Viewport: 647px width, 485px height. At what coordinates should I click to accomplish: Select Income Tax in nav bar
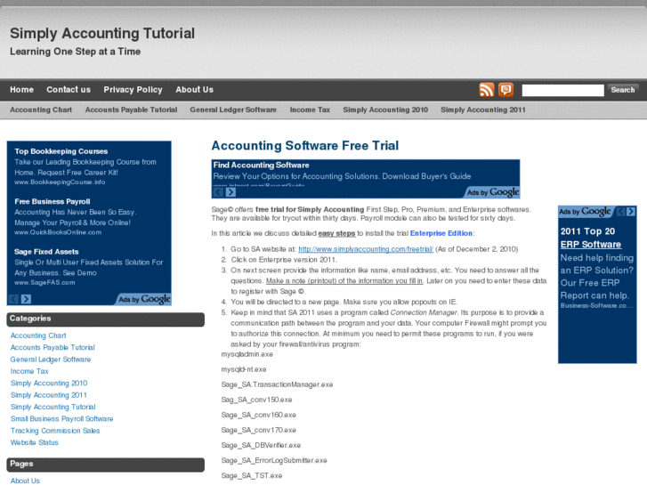point(310,109)
